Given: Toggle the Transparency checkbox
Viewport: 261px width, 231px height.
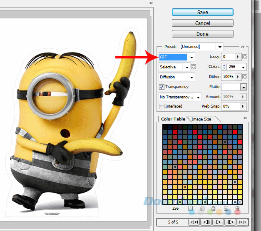Looking at the screenshot, I should tap(161, 87).
